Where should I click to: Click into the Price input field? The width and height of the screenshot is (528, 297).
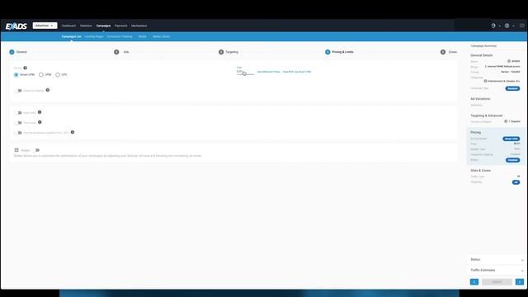coord(245,72)
